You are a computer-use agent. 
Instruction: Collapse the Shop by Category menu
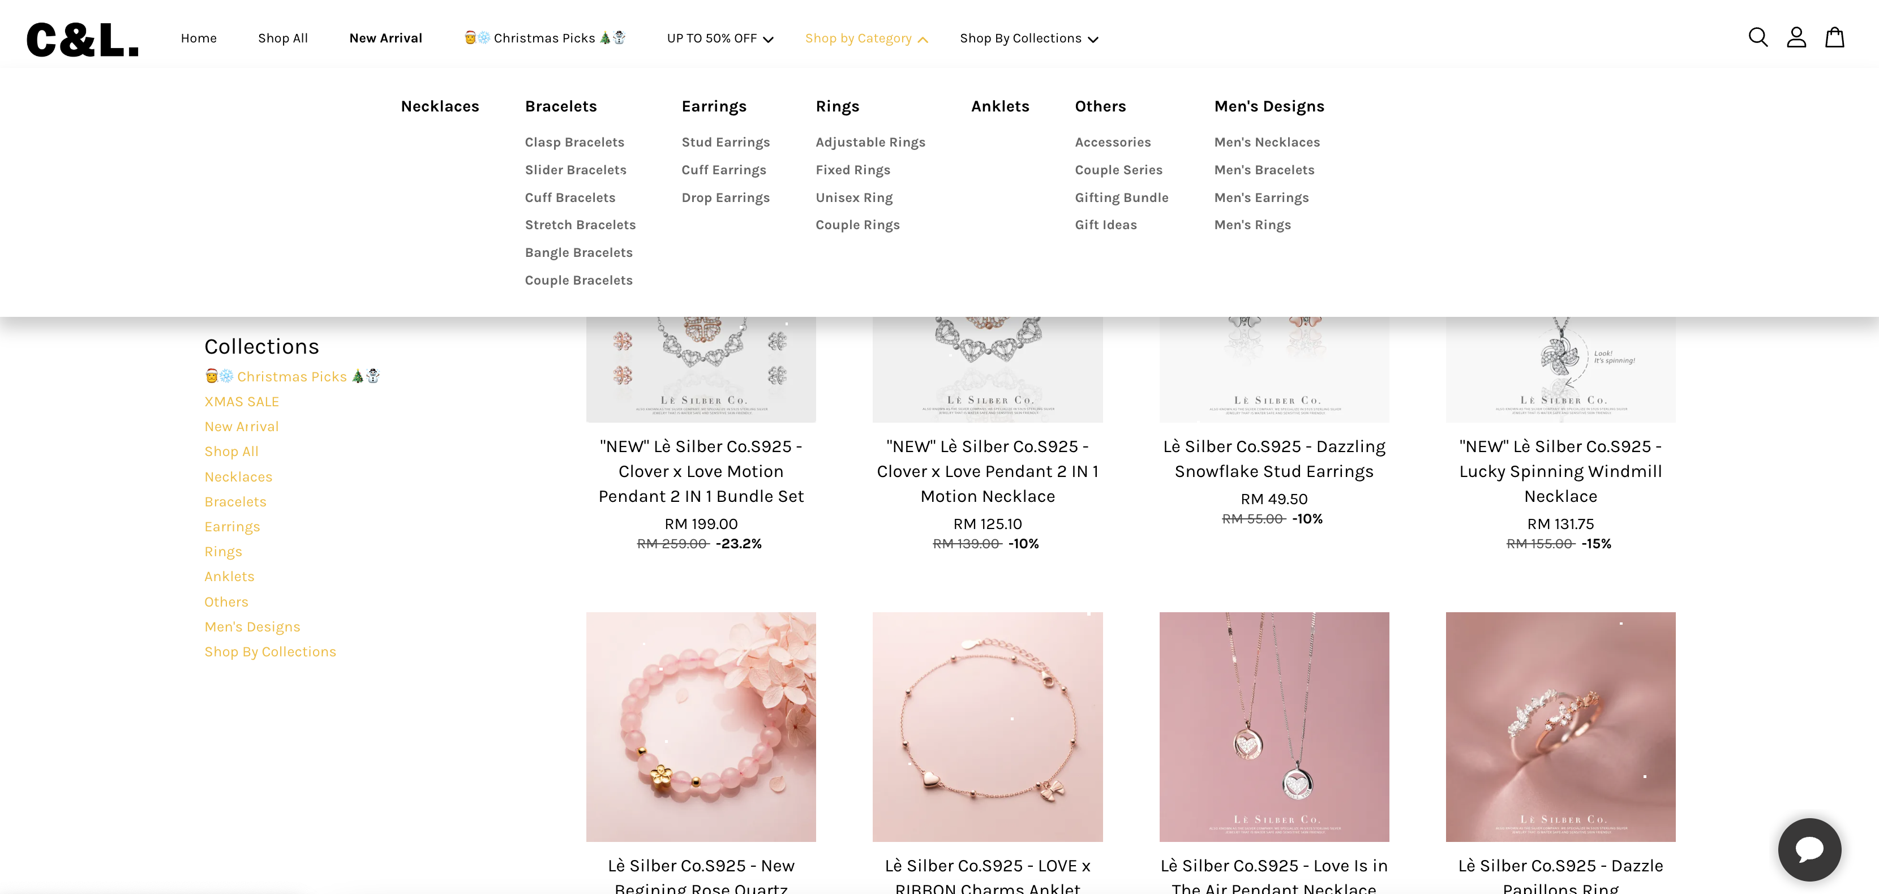[x=866, y=38]
